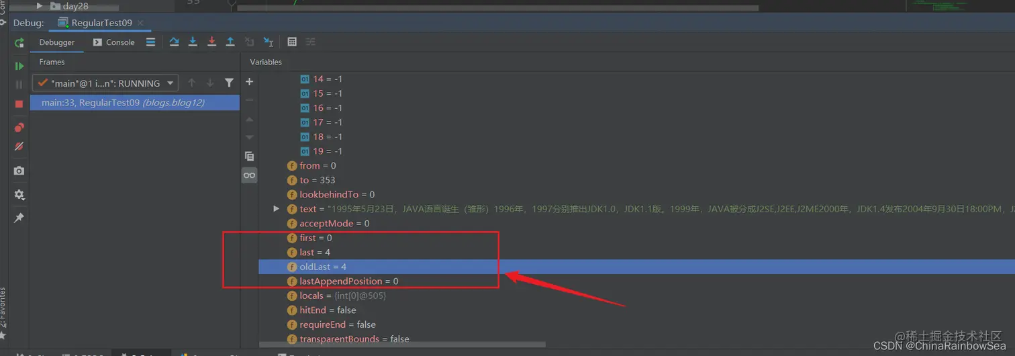Click Variables panel header
Screen dimensions: 1015x356
pos(266,62)
